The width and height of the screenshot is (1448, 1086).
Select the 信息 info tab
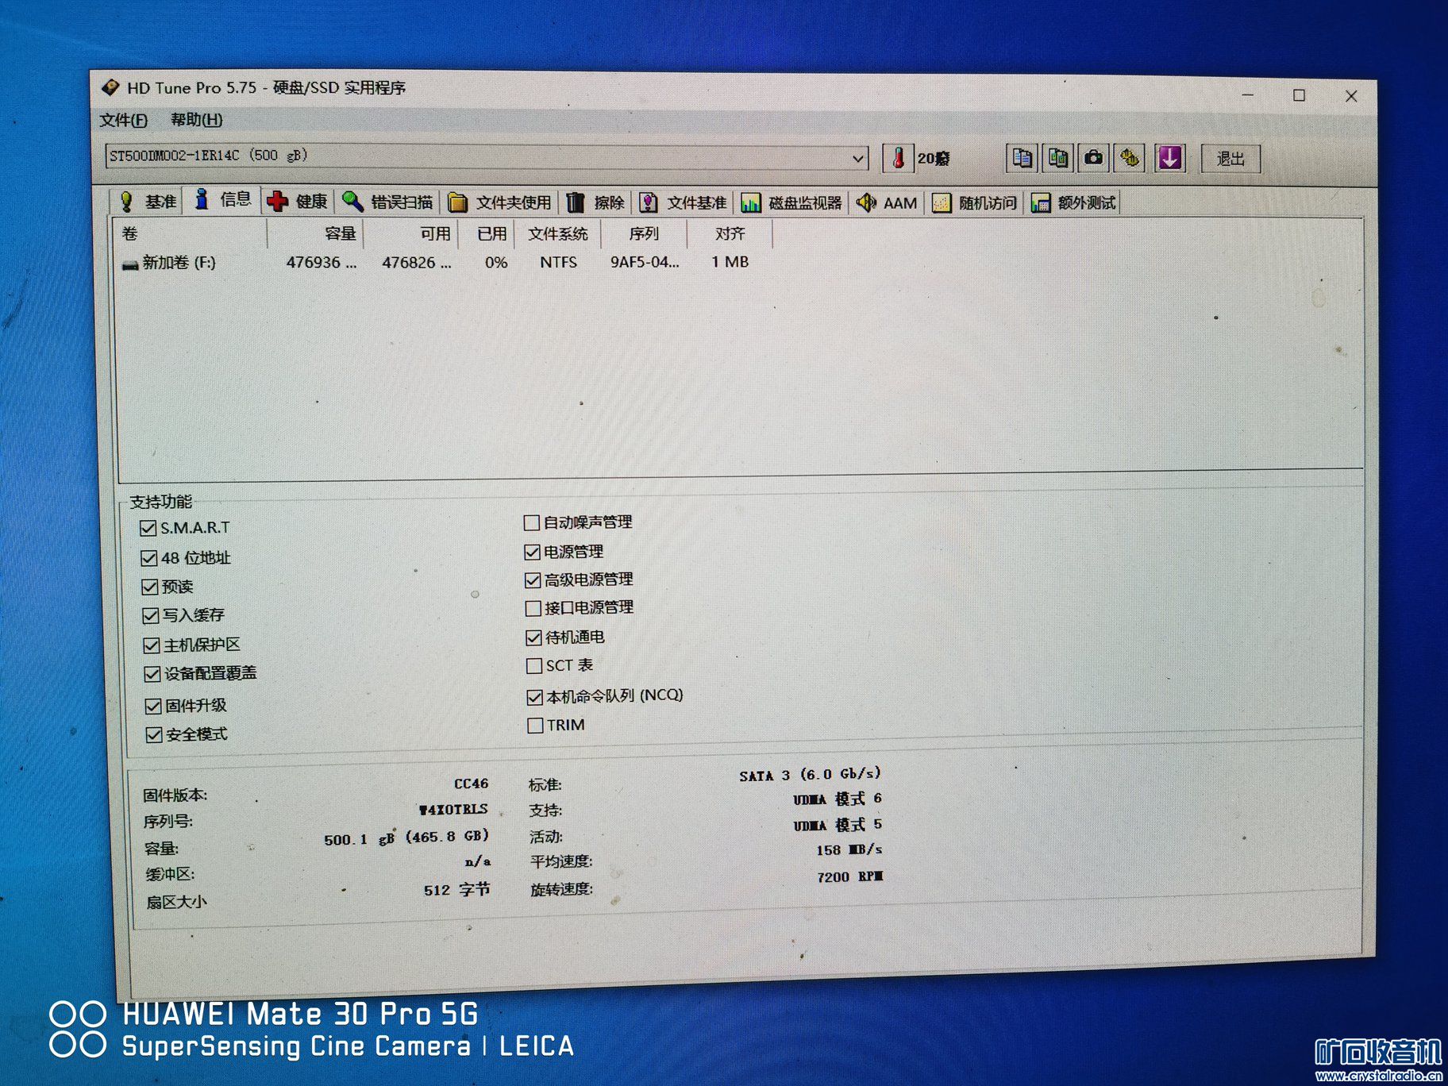pyautogui.click(x=223, y=199)
